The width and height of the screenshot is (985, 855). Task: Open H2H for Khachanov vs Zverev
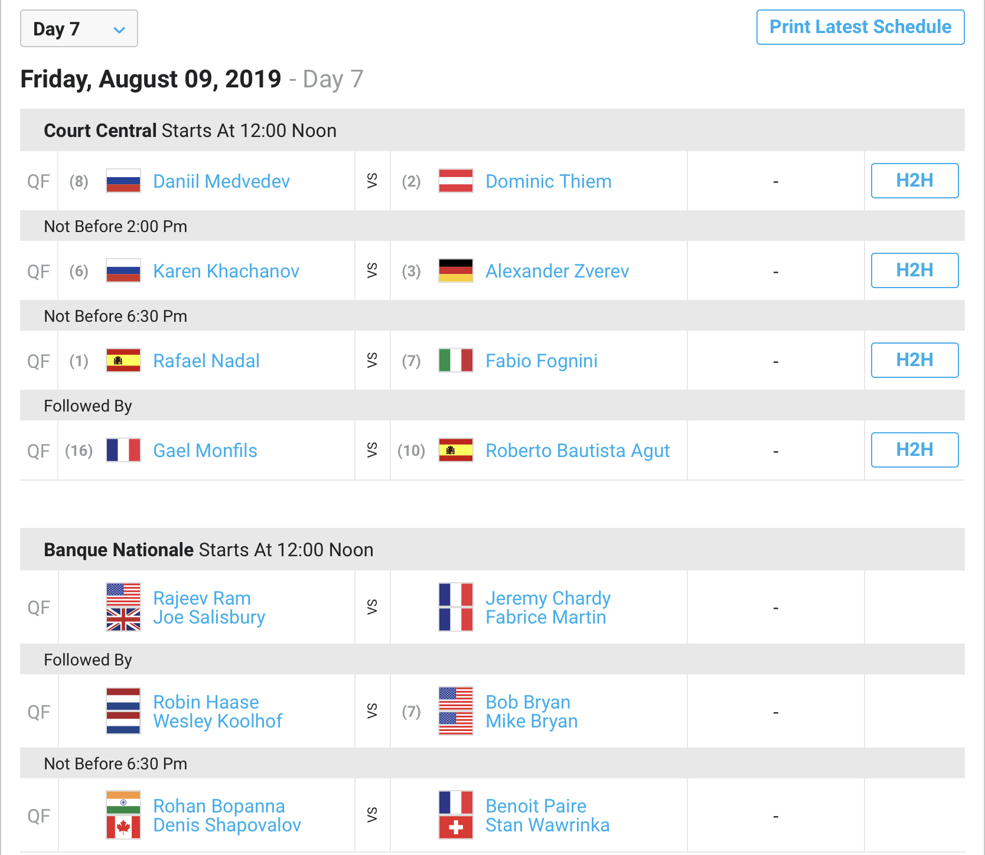[915, 270]
